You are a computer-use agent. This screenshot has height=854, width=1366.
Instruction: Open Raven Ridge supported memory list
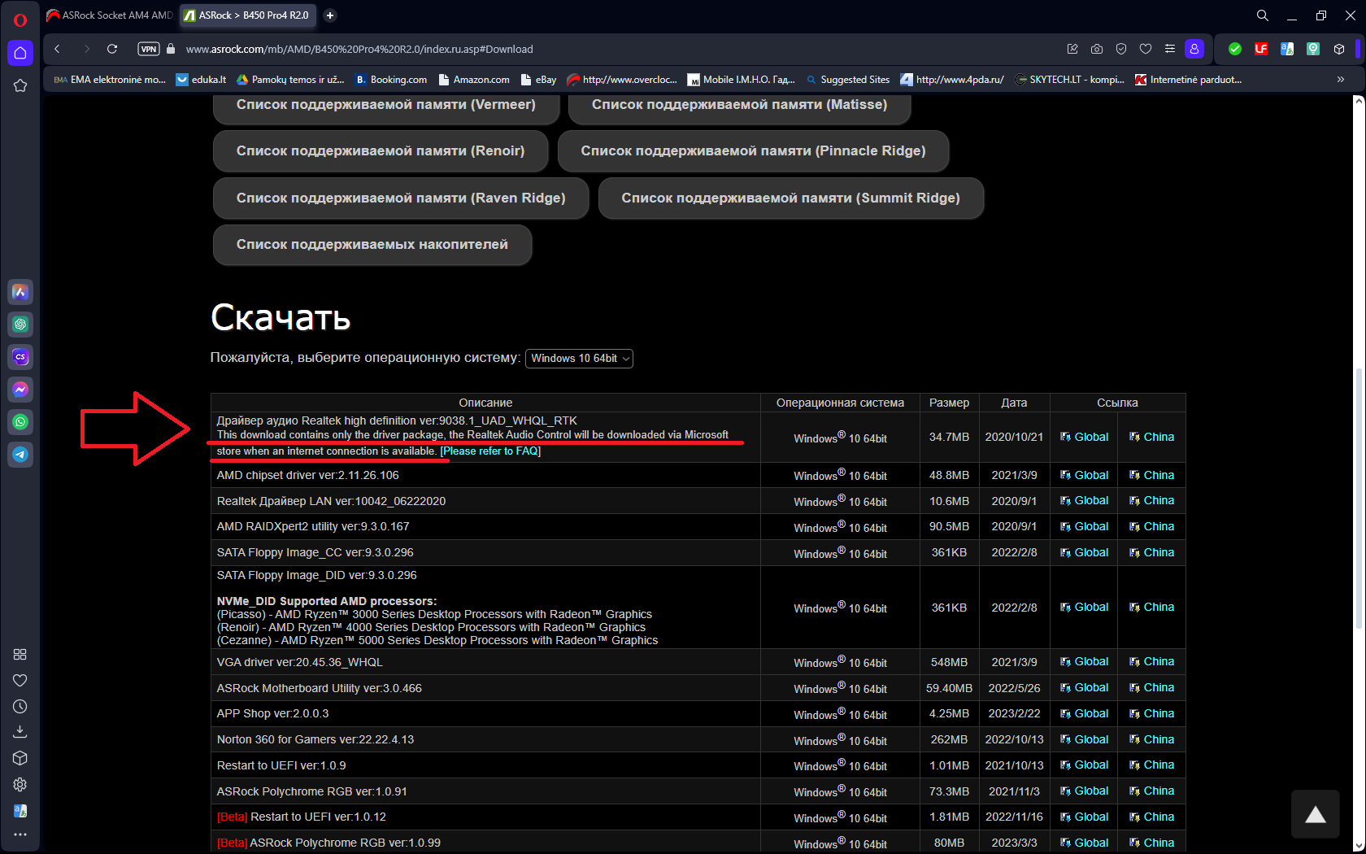(401, 198)
